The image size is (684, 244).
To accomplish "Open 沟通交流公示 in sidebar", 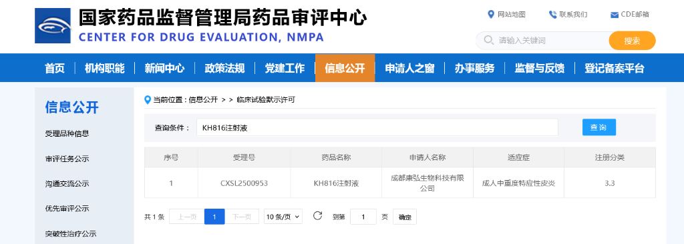I will 67,184.
